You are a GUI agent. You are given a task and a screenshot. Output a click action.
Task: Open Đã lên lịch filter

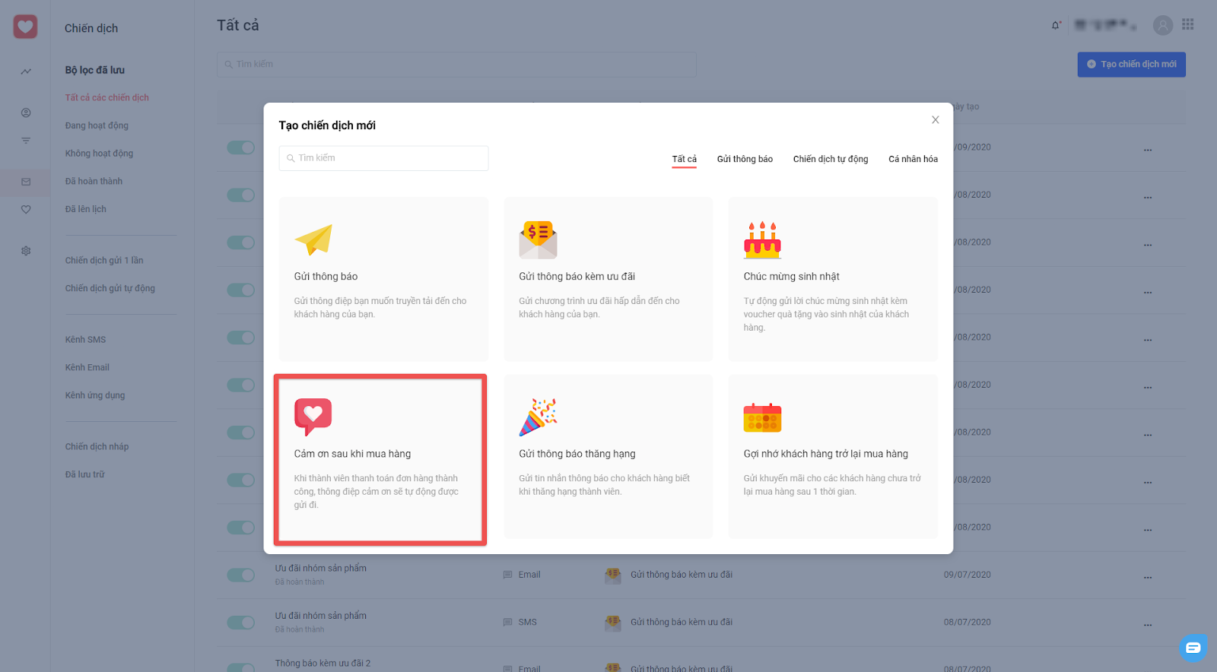[x=86, y=209]
